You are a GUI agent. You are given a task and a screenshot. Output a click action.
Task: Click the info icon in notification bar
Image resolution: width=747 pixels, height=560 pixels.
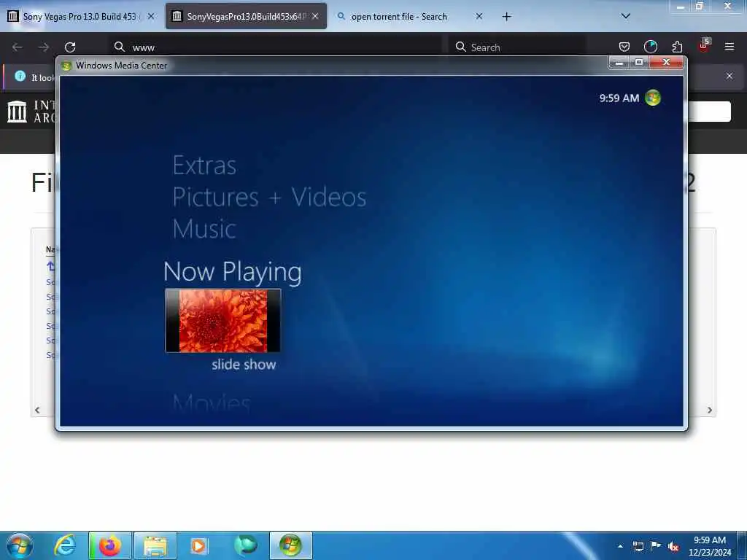[x=20, y=76]
